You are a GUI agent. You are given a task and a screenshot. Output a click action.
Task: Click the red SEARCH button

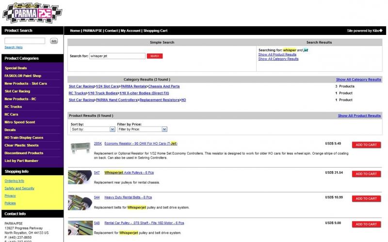coord(155,56)
